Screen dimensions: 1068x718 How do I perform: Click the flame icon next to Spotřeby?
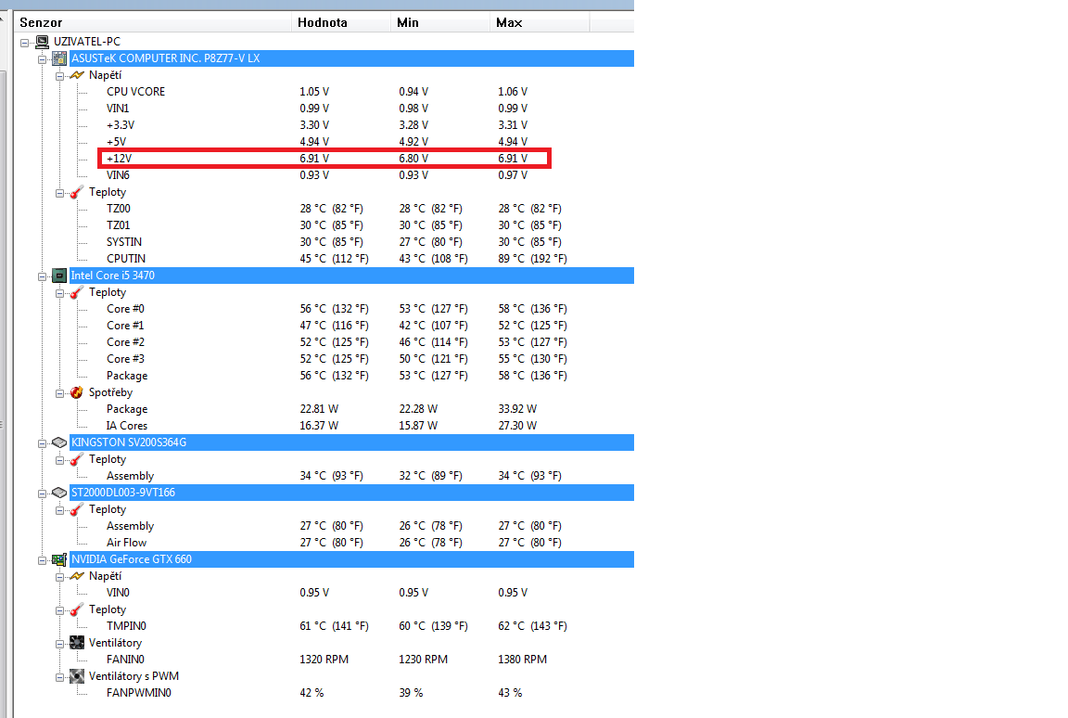tap(77, 392)
